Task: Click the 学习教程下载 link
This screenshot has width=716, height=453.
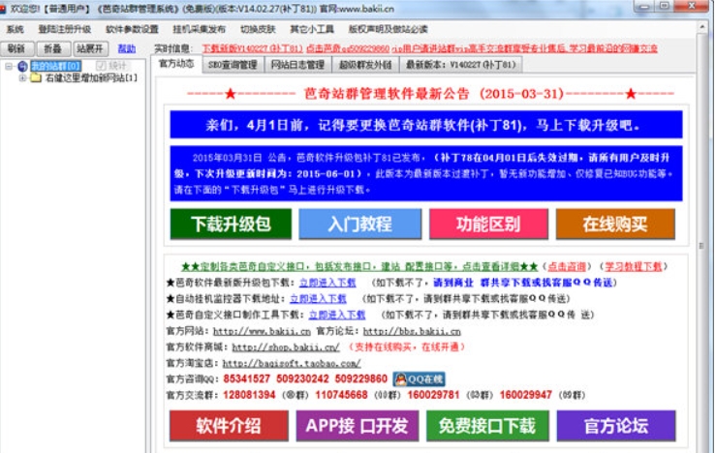Action: (634, 266)
